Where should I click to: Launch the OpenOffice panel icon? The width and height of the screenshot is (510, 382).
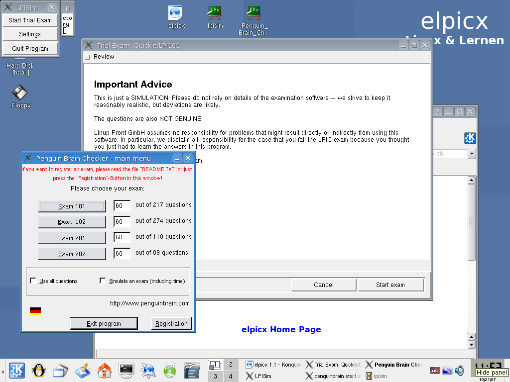(x=192, y=370)
